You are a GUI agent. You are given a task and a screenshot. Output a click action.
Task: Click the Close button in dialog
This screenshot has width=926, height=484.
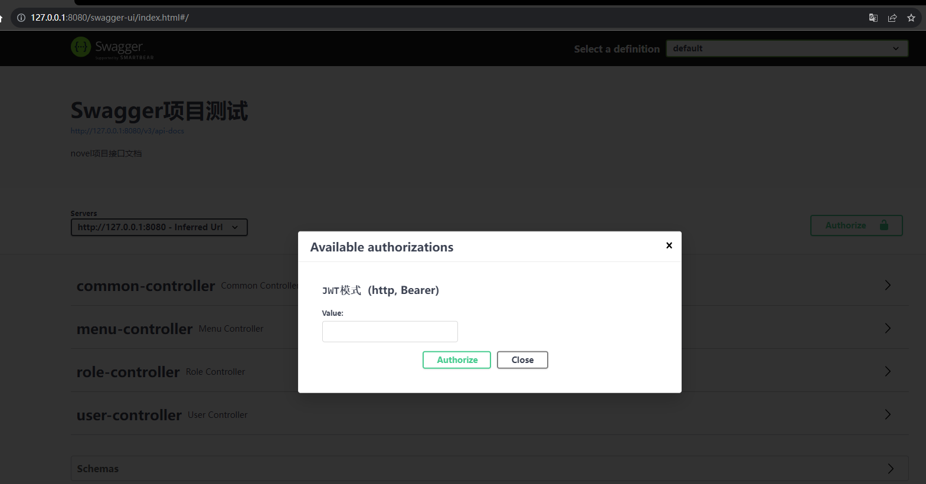[522, 360]
